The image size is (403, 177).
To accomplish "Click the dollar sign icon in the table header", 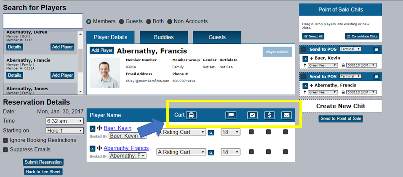I will click(x=270, y=115).
